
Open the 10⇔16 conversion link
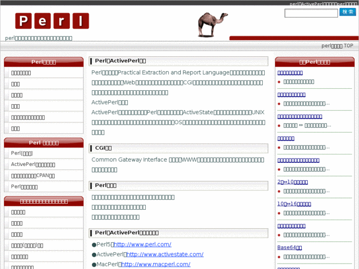294,204
